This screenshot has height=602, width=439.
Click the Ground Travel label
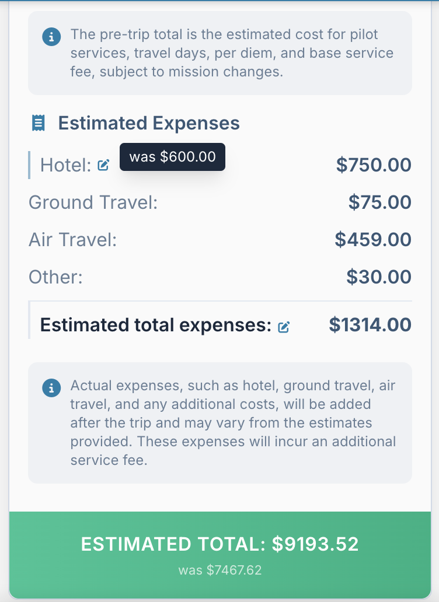93,202
